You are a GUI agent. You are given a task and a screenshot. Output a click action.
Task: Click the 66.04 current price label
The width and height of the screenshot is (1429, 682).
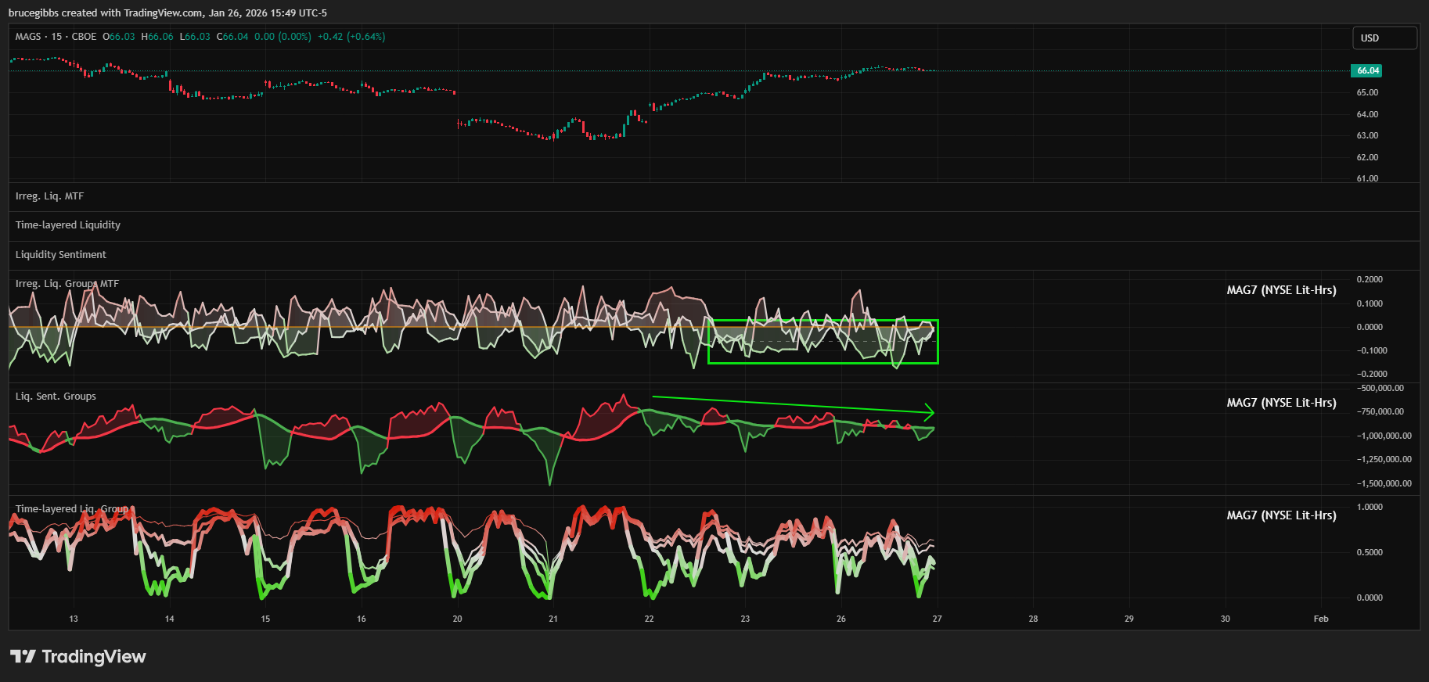click(1366, 70)
